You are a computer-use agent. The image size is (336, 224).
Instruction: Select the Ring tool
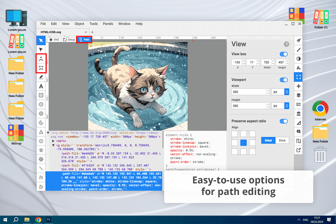tap(41, 113)
